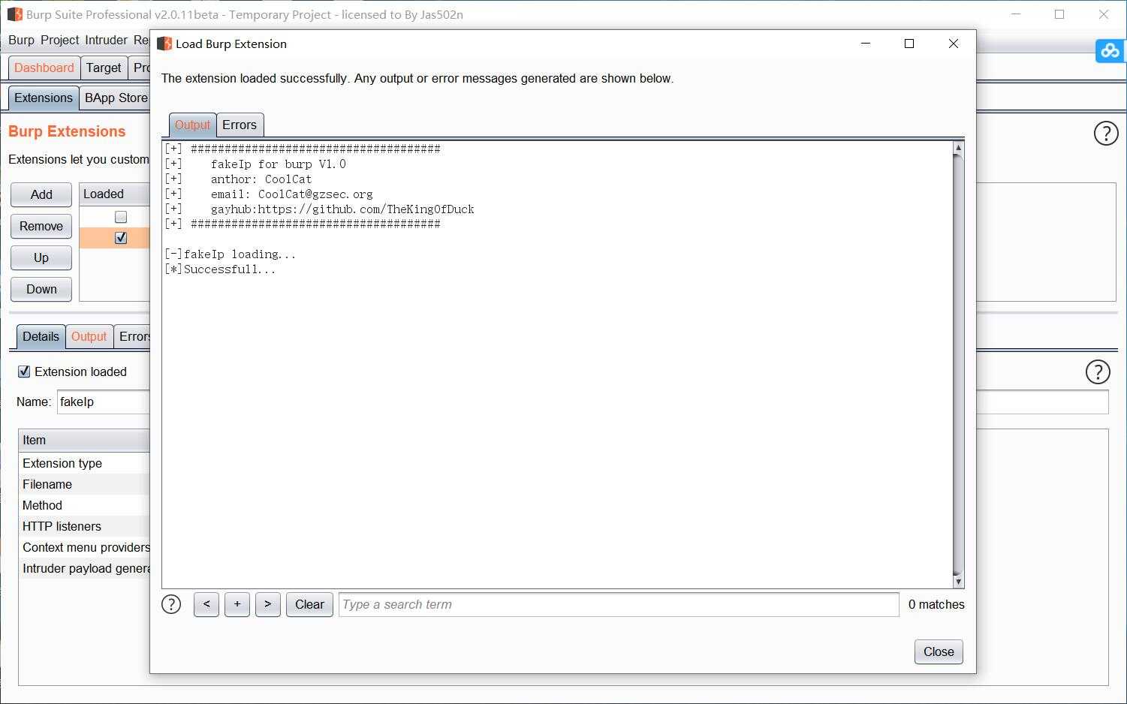
Task: Go to previous search match
Action: tap(206, 604)
